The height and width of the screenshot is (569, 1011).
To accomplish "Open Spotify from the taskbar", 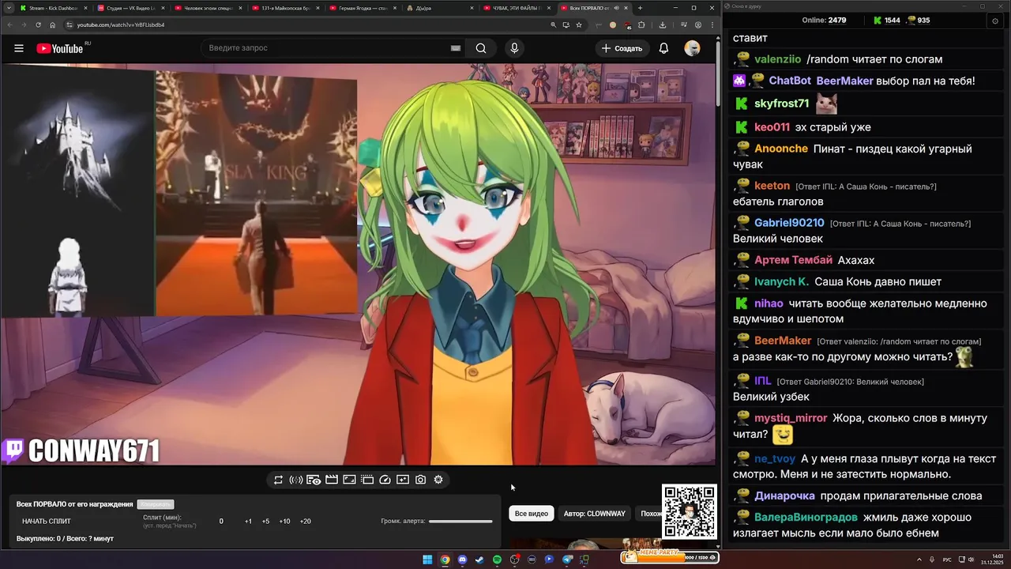I will point(497,560).
